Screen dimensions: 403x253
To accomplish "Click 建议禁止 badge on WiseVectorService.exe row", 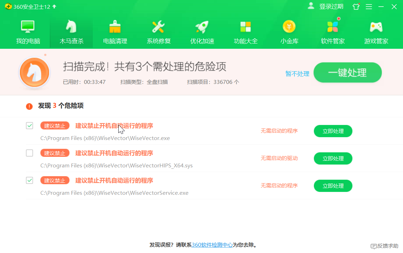I will click(x=55, y=180).
